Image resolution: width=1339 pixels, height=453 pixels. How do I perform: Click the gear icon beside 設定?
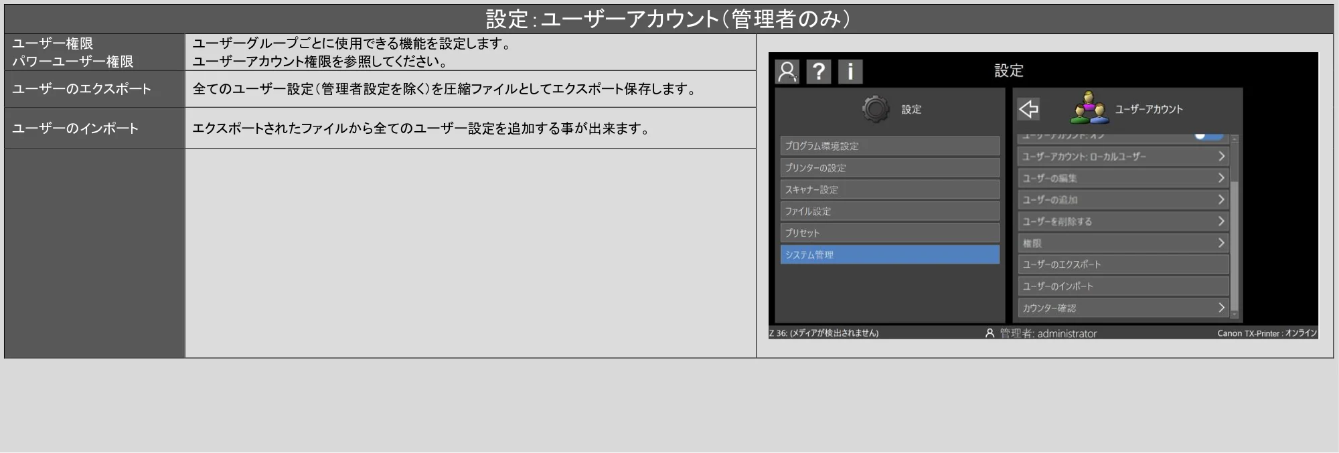click(x=876, y=109)
